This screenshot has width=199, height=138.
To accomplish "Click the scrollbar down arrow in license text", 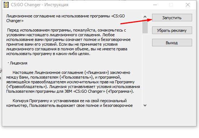I will [145, 105].
